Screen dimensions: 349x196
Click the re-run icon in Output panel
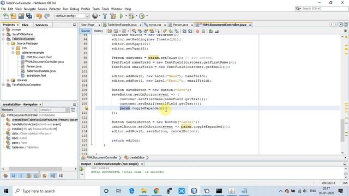pos(81,169)
